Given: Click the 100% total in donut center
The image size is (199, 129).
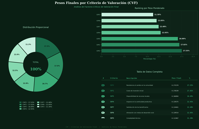Looking at the screenshot, I should coord(36,69).
